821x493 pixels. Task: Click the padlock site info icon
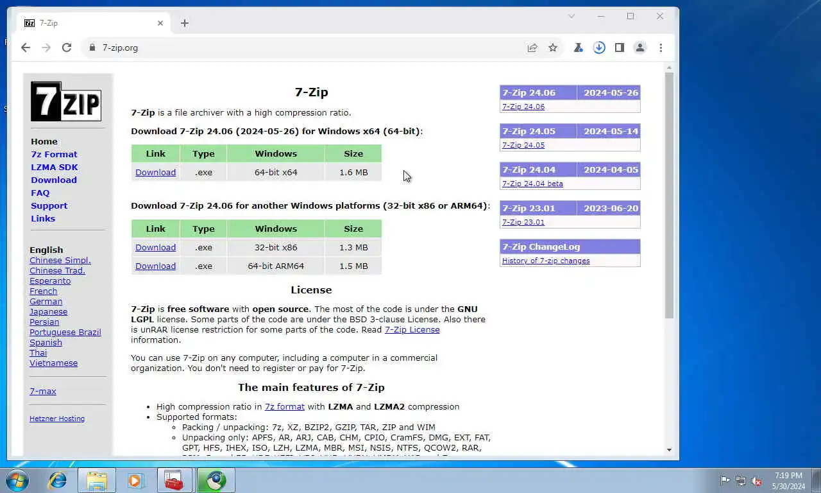tap(92, 48)
